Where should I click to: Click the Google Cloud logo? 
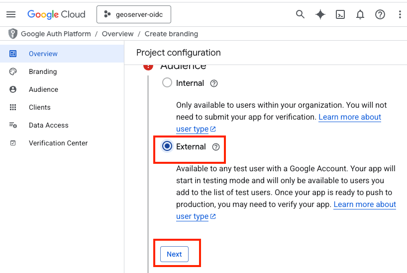point(56,14)
